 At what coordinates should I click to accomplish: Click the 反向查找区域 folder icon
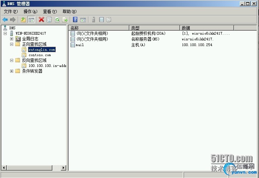point(18,60)
